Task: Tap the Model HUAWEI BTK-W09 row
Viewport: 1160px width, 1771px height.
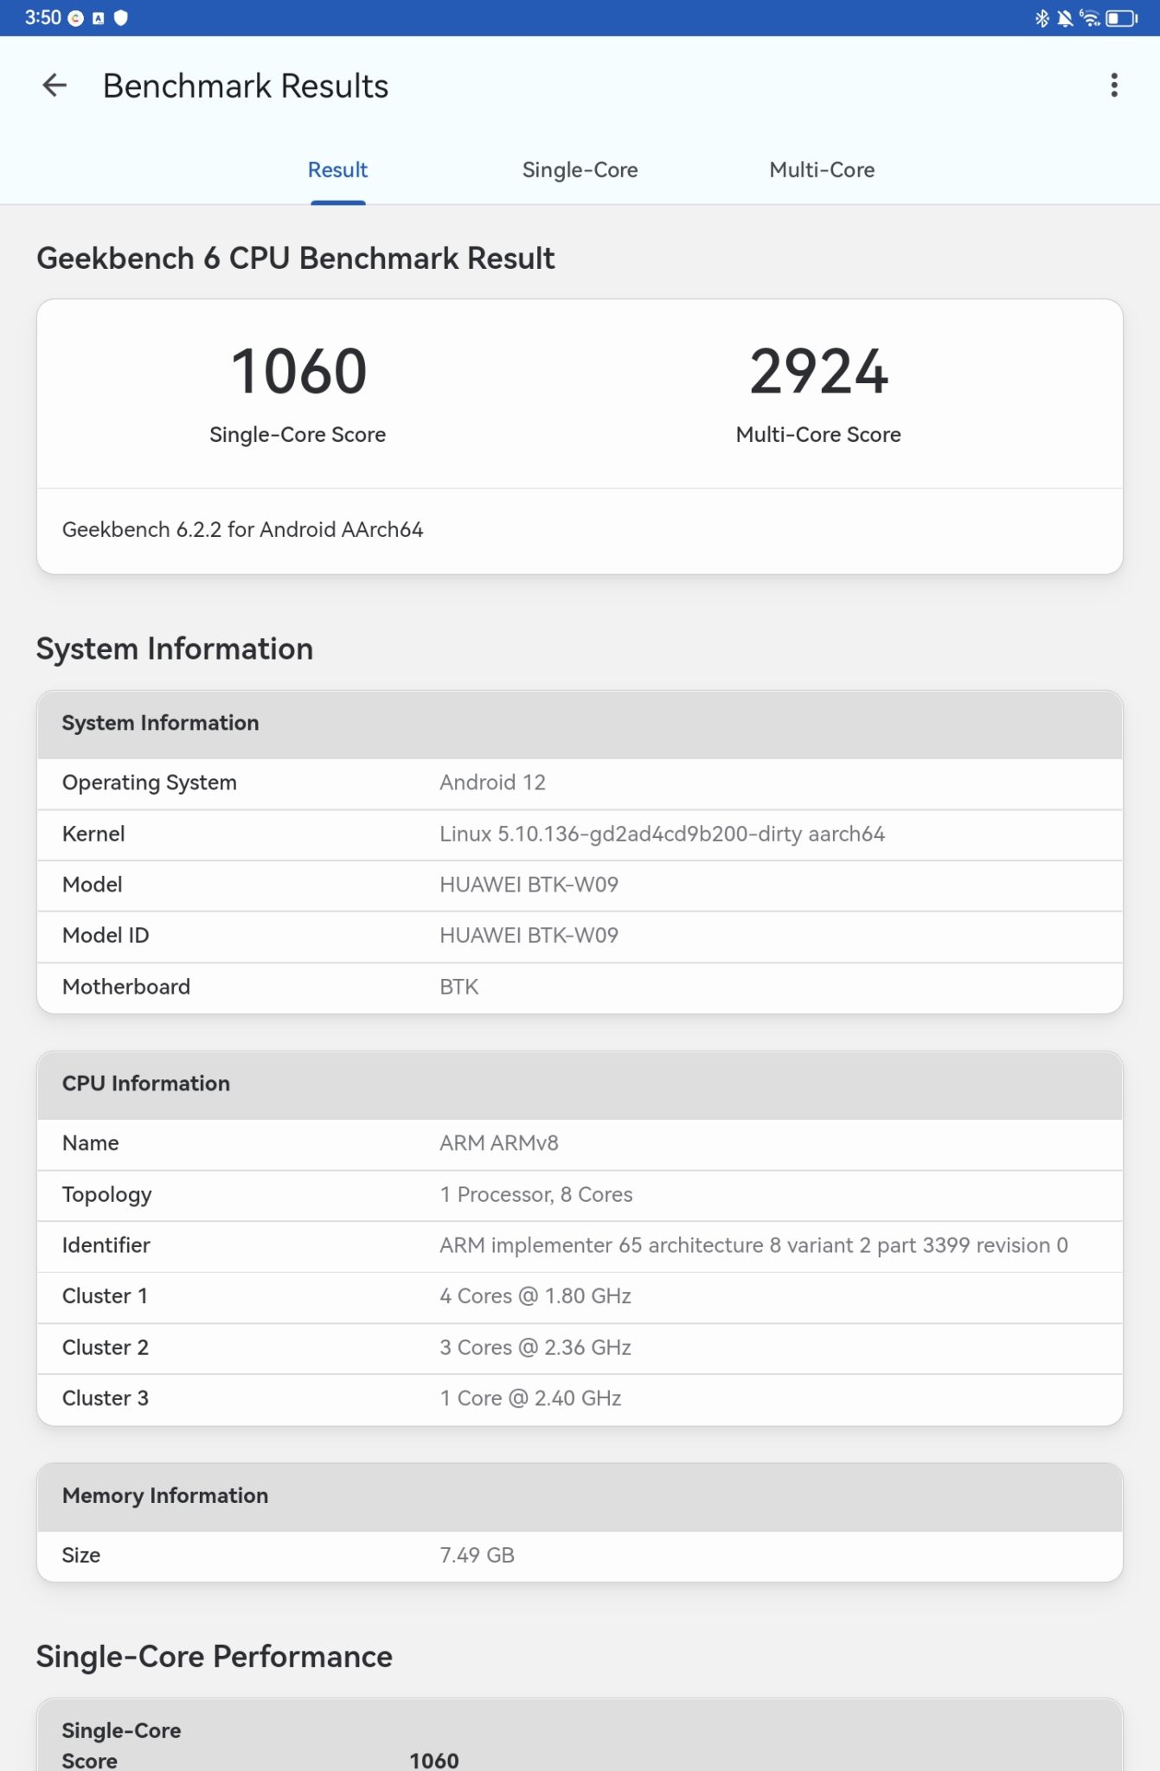Action: pyautogui.click(x=580, y=885)
